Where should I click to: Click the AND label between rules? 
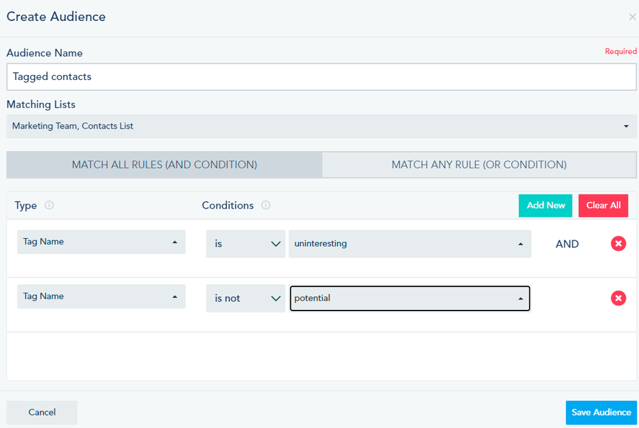click(x=567, y=244)
